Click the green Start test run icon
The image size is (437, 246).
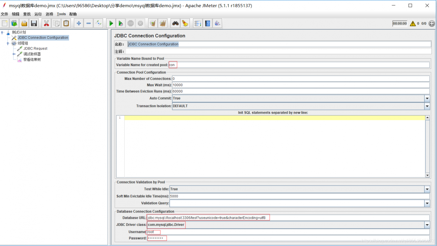click(111, 23)
